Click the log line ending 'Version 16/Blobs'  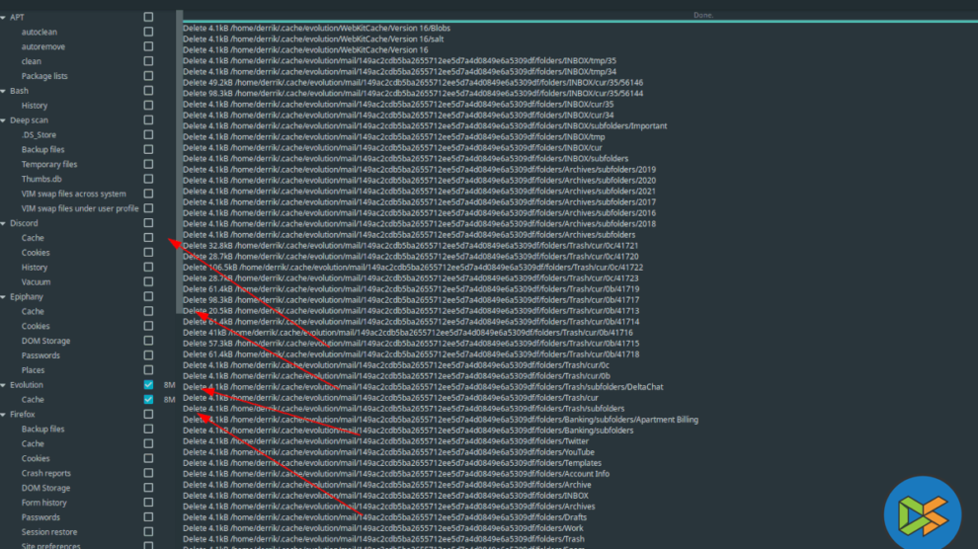(316, 28)
